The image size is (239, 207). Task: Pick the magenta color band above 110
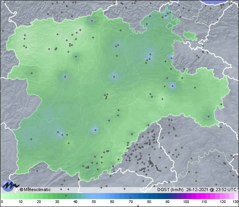pyautogui.click(x=203, y=196)
